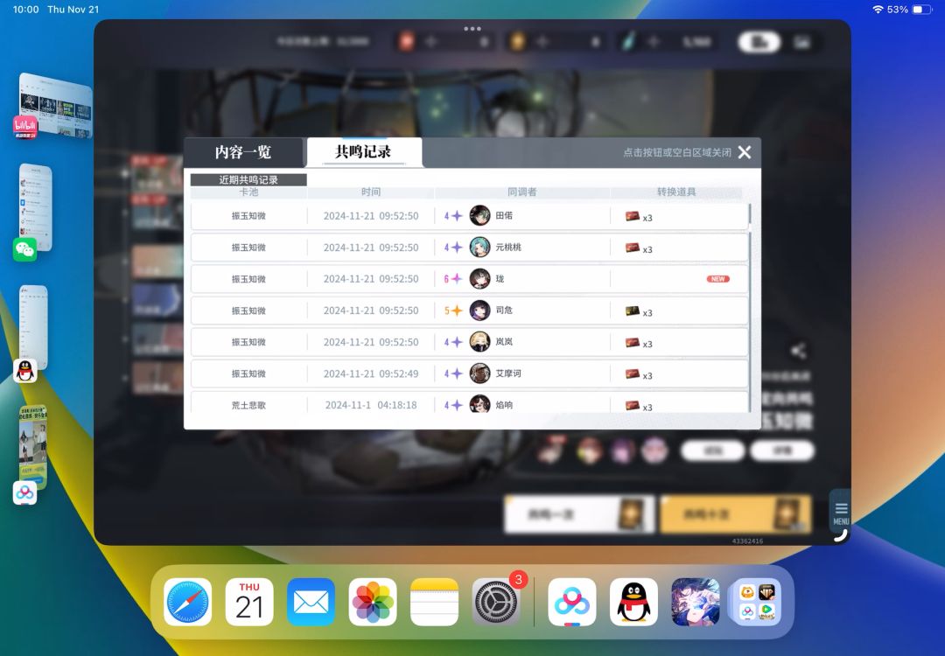The width and height of the screenshot is (945, 656).
Task: Launch QQ penguin app in the dock
Action: [x=633, y=602]
